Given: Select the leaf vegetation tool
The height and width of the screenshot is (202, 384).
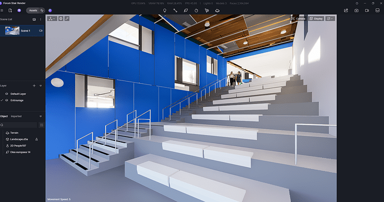Looking at the screenshot, I should (x=186, y=11).
